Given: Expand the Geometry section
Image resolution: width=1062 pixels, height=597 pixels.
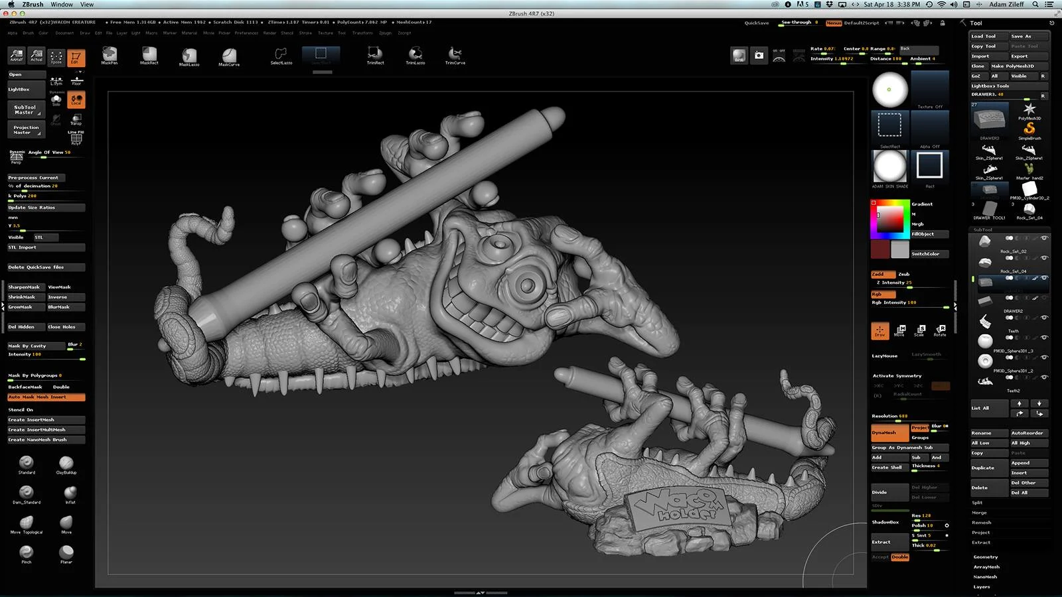Looking at the screenshot, I should [x=986, y=557].
